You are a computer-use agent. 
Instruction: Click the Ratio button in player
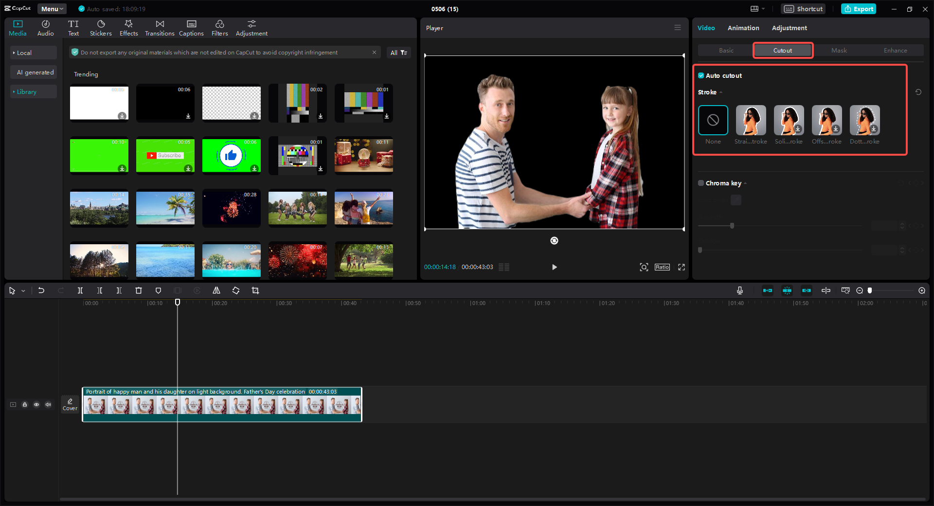[662, 267]
